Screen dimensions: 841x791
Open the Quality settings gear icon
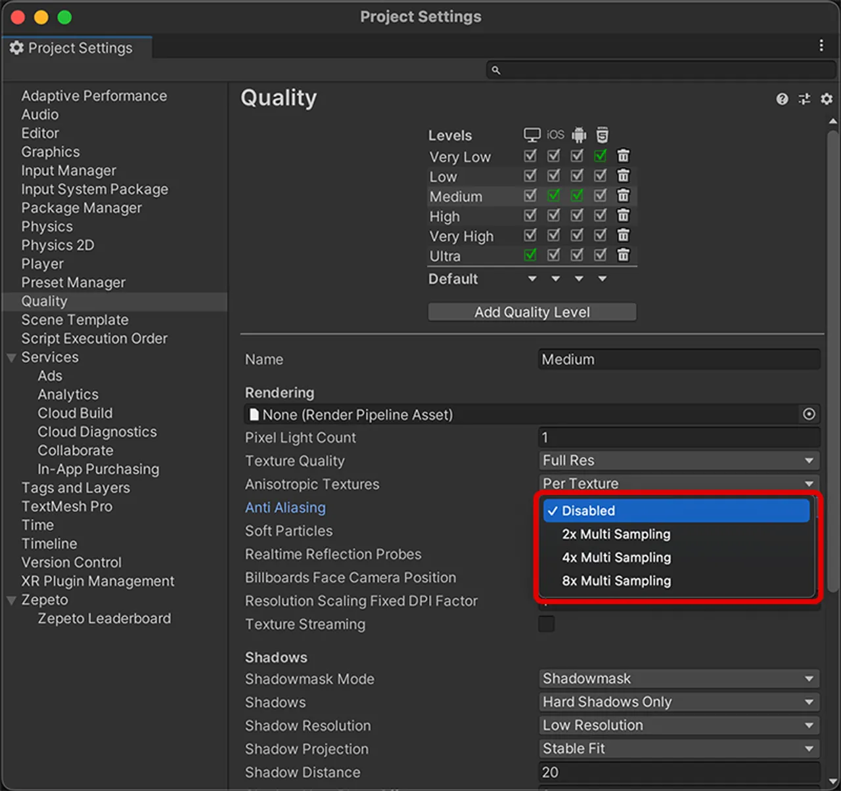click(826, 99)
